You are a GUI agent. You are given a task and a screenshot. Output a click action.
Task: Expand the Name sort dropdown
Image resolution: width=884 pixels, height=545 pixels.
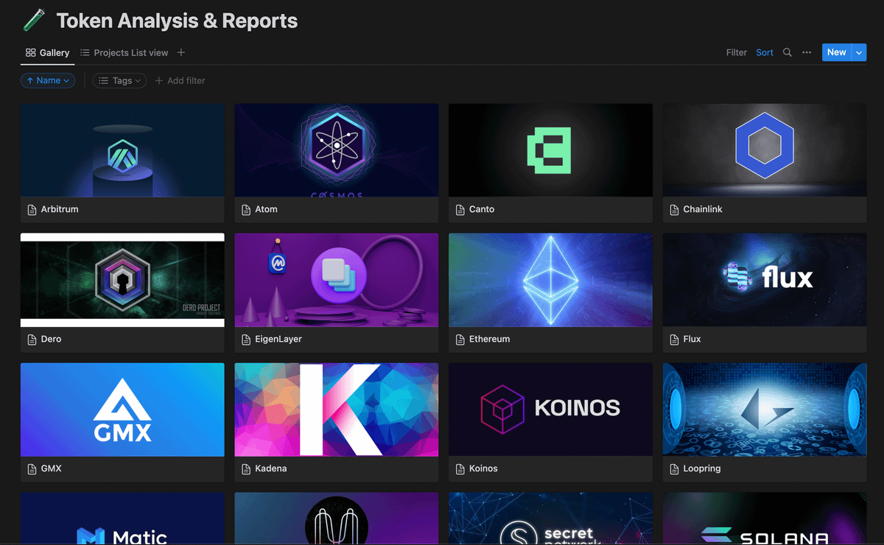tap(48, 80)
